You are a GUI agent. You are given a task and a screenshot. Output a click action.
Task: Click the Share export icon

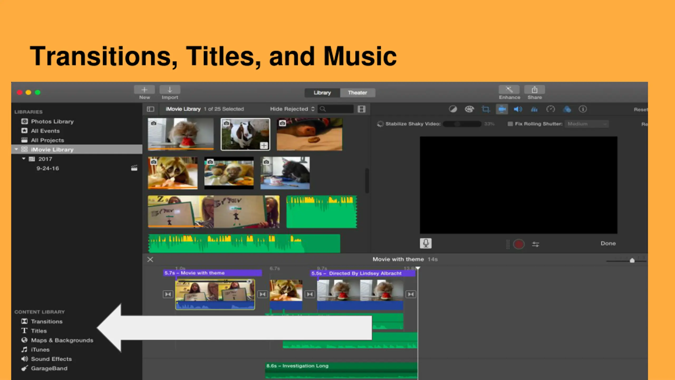[534, 90]
